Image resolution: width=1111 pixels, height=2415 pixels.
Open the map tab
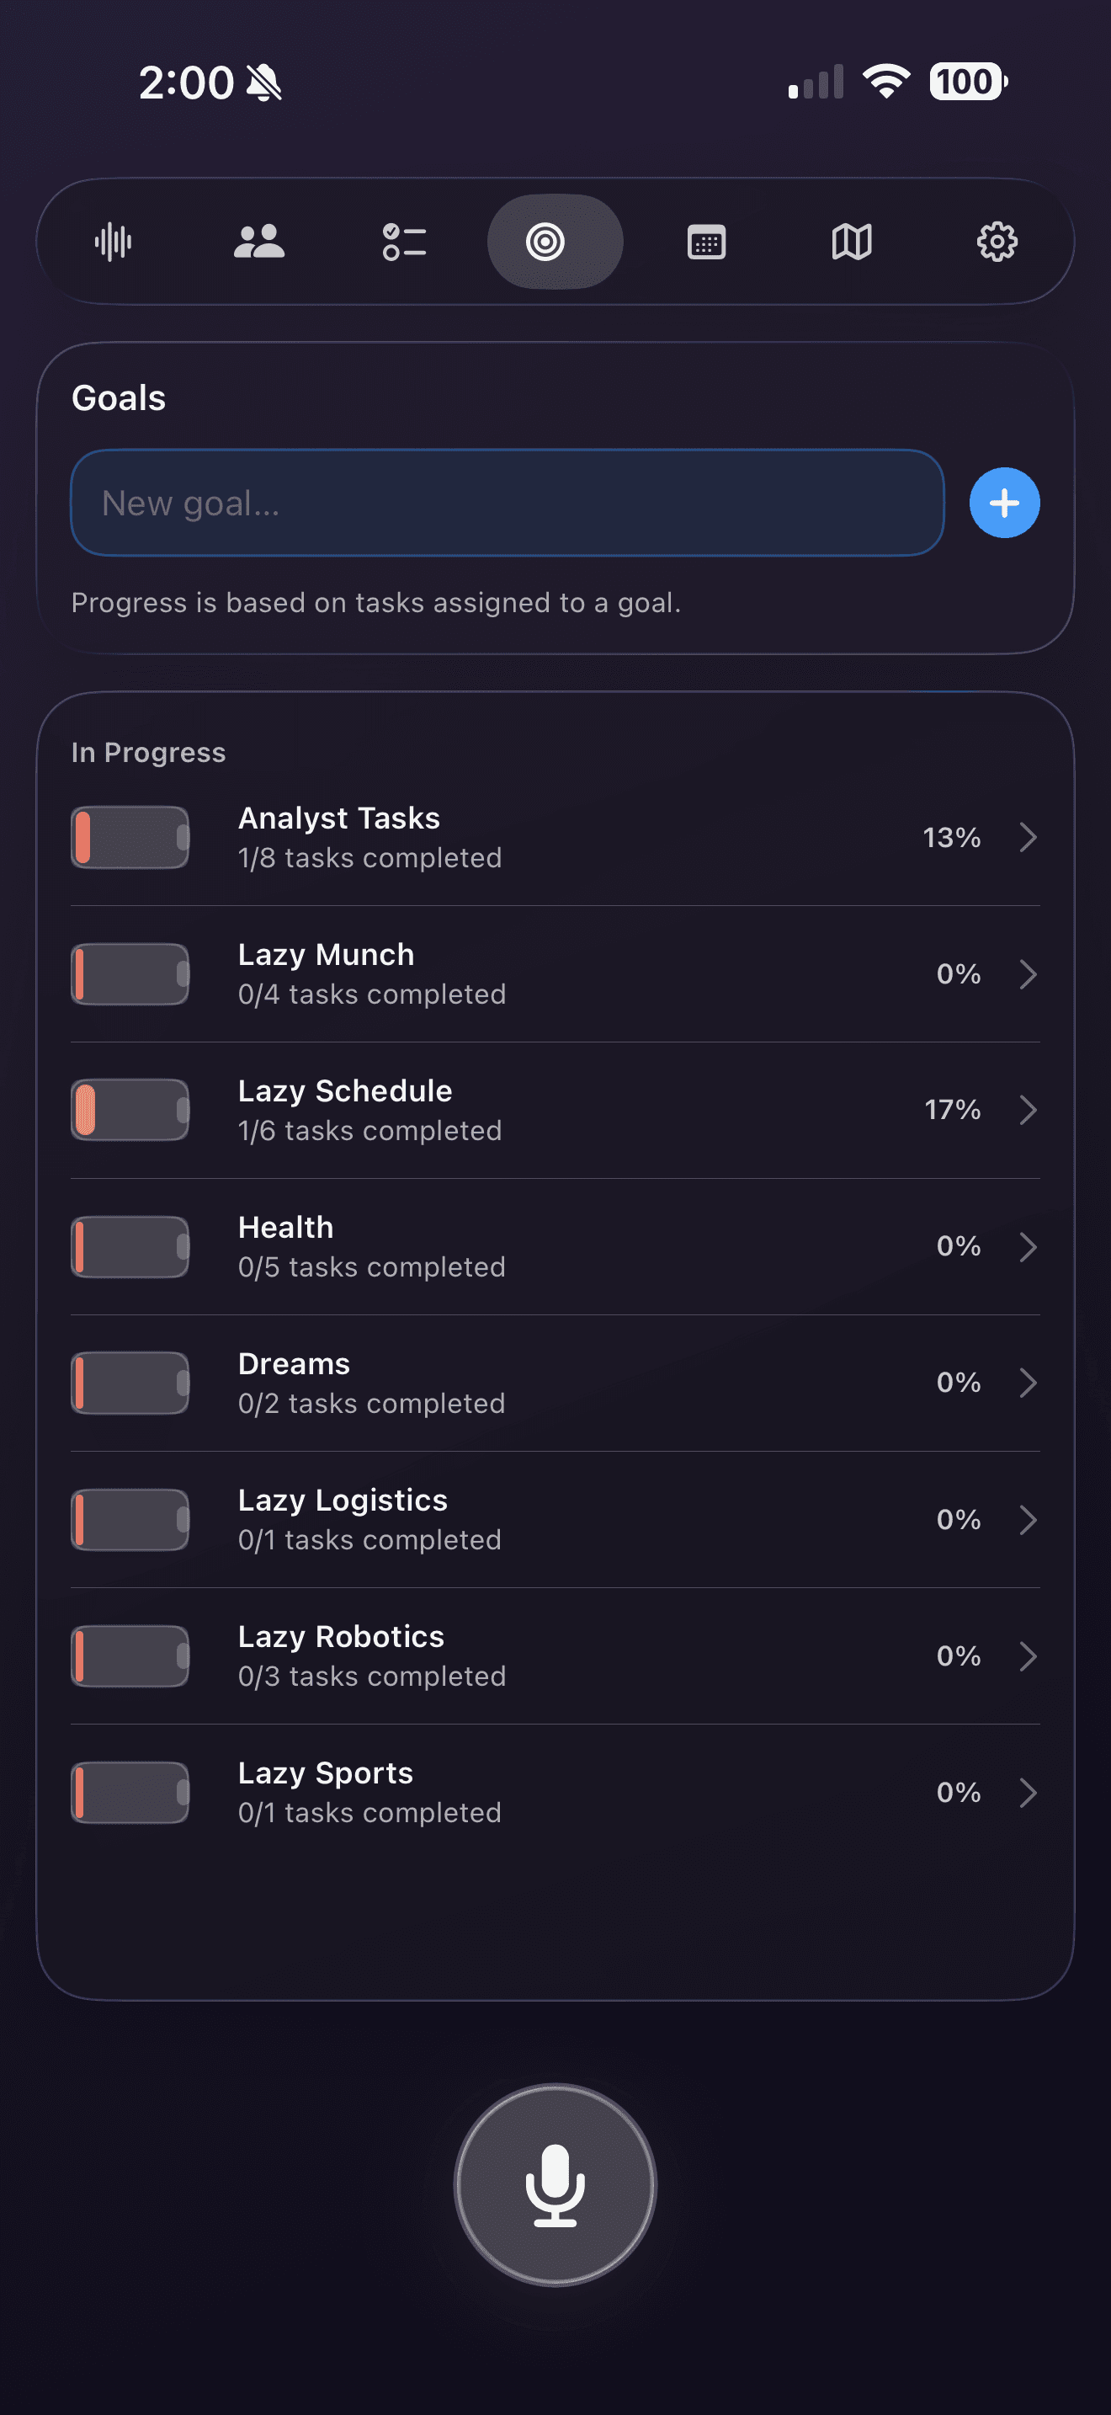coord(852,242)
